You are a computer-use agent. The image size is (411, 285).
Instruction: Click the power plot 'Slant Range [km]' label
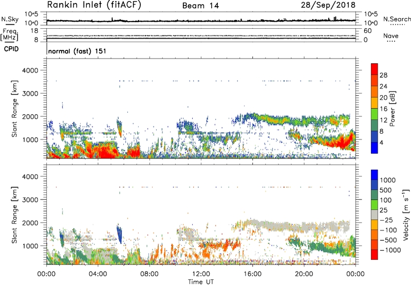click(x=14, y=109)
